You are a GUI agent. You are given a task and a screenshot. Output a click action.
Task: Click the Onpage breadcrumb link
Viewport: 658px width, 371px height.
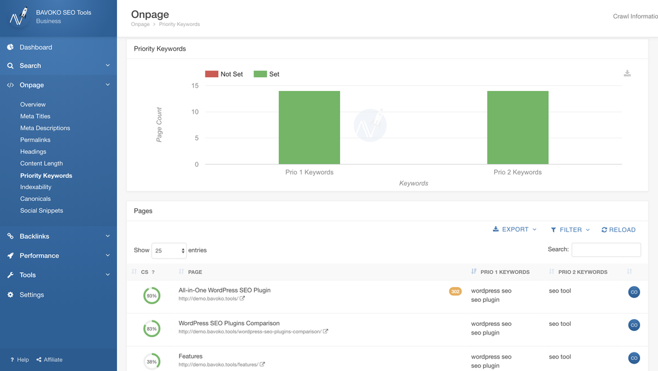(x=140, y=24)
